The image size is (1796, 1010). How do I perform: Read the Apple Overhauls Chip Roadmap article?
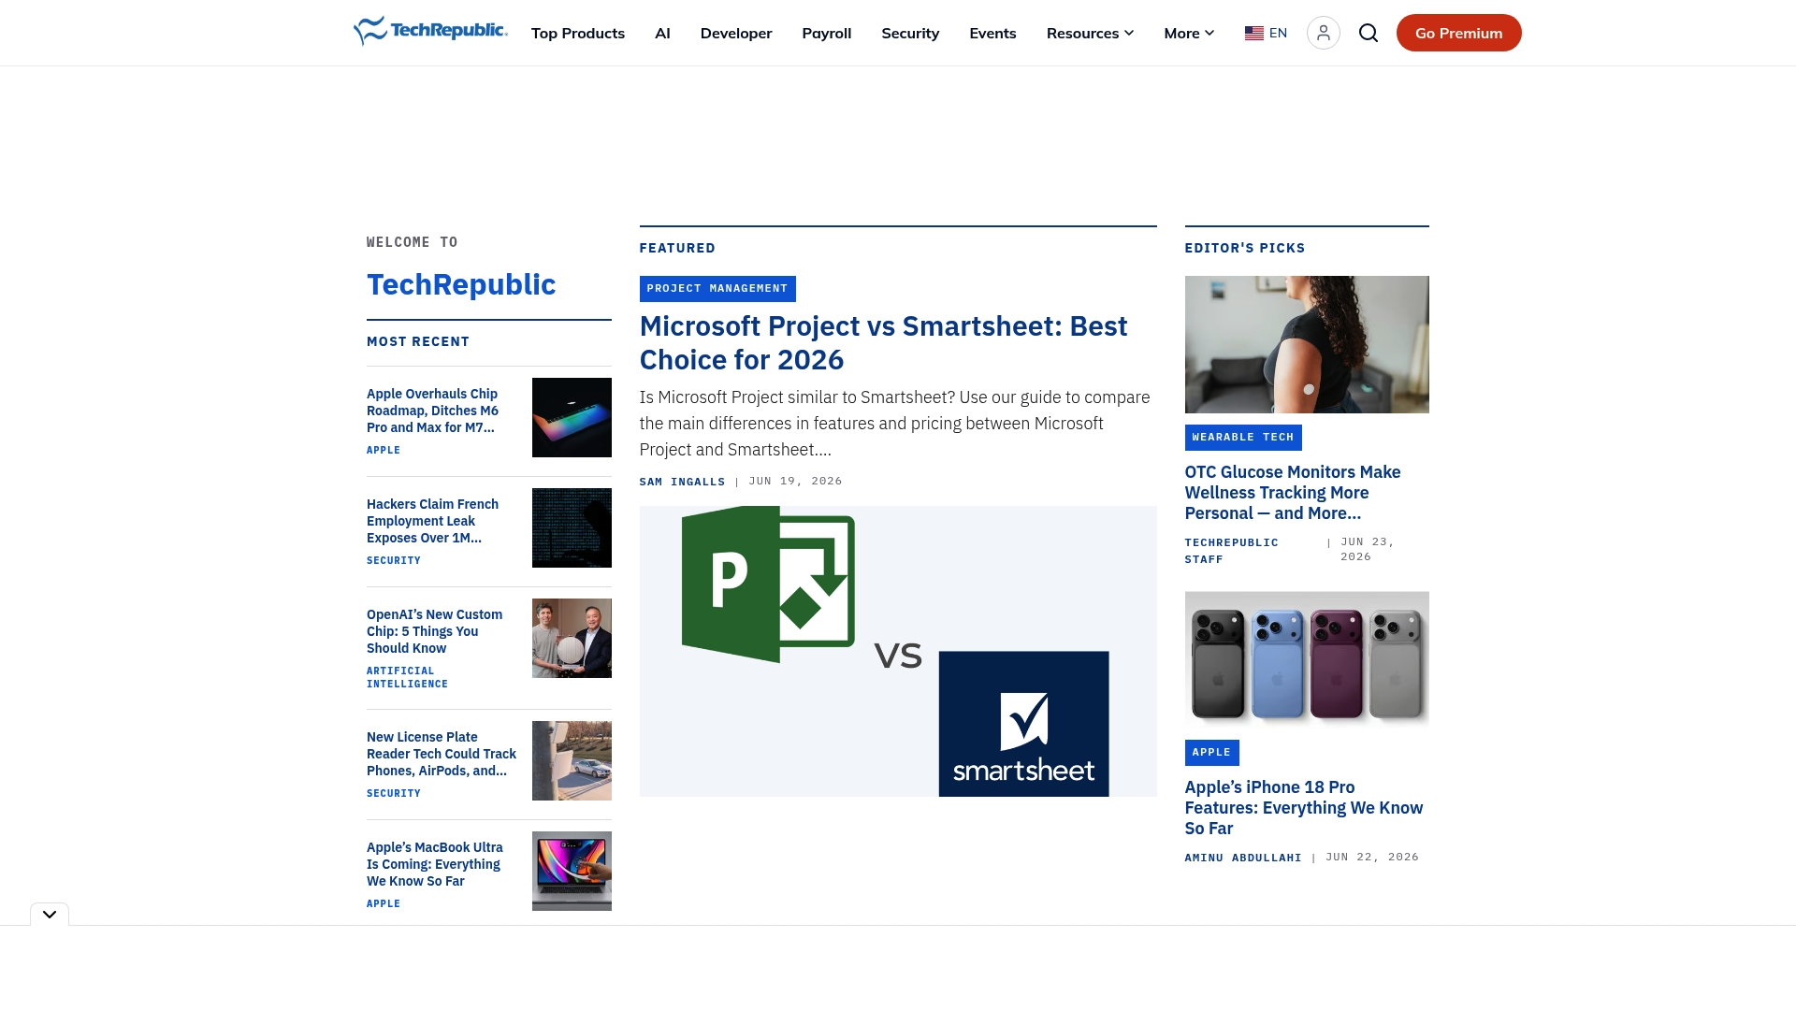click(x=432, y=411)
